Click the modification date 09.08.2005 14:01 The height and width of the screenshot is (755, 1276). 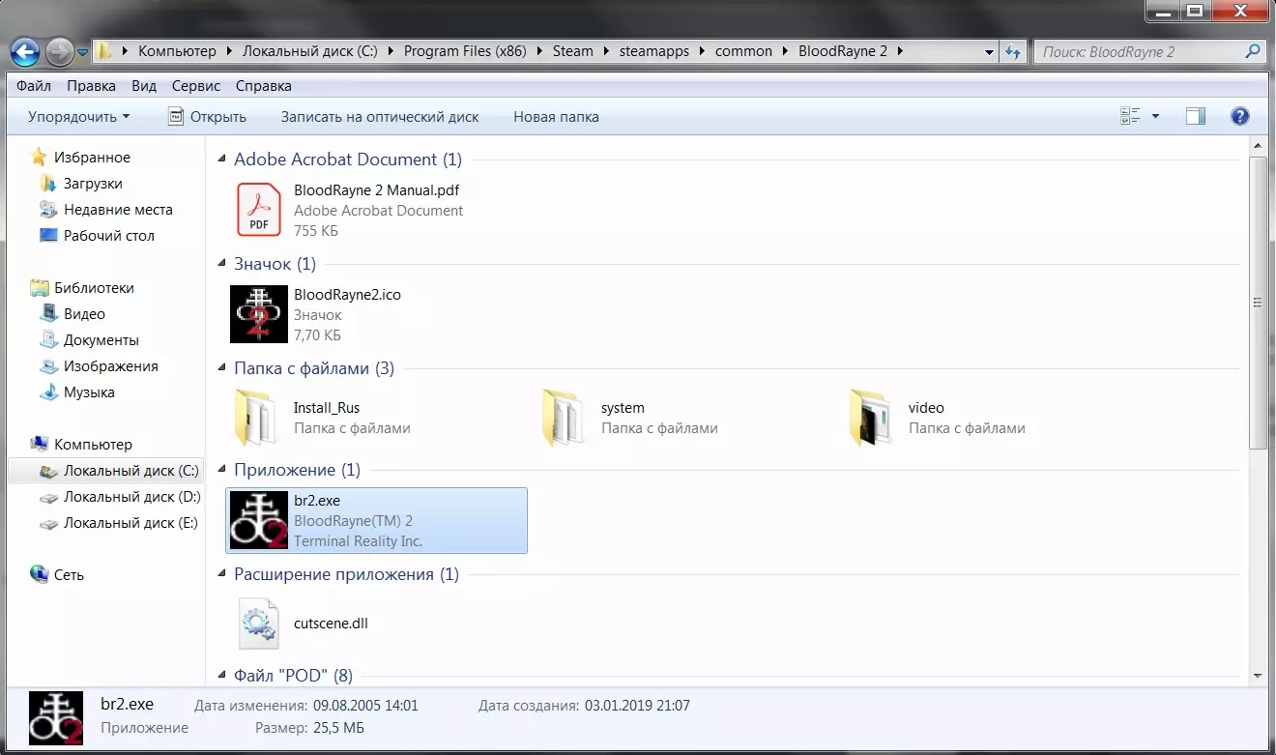(363, 706)
